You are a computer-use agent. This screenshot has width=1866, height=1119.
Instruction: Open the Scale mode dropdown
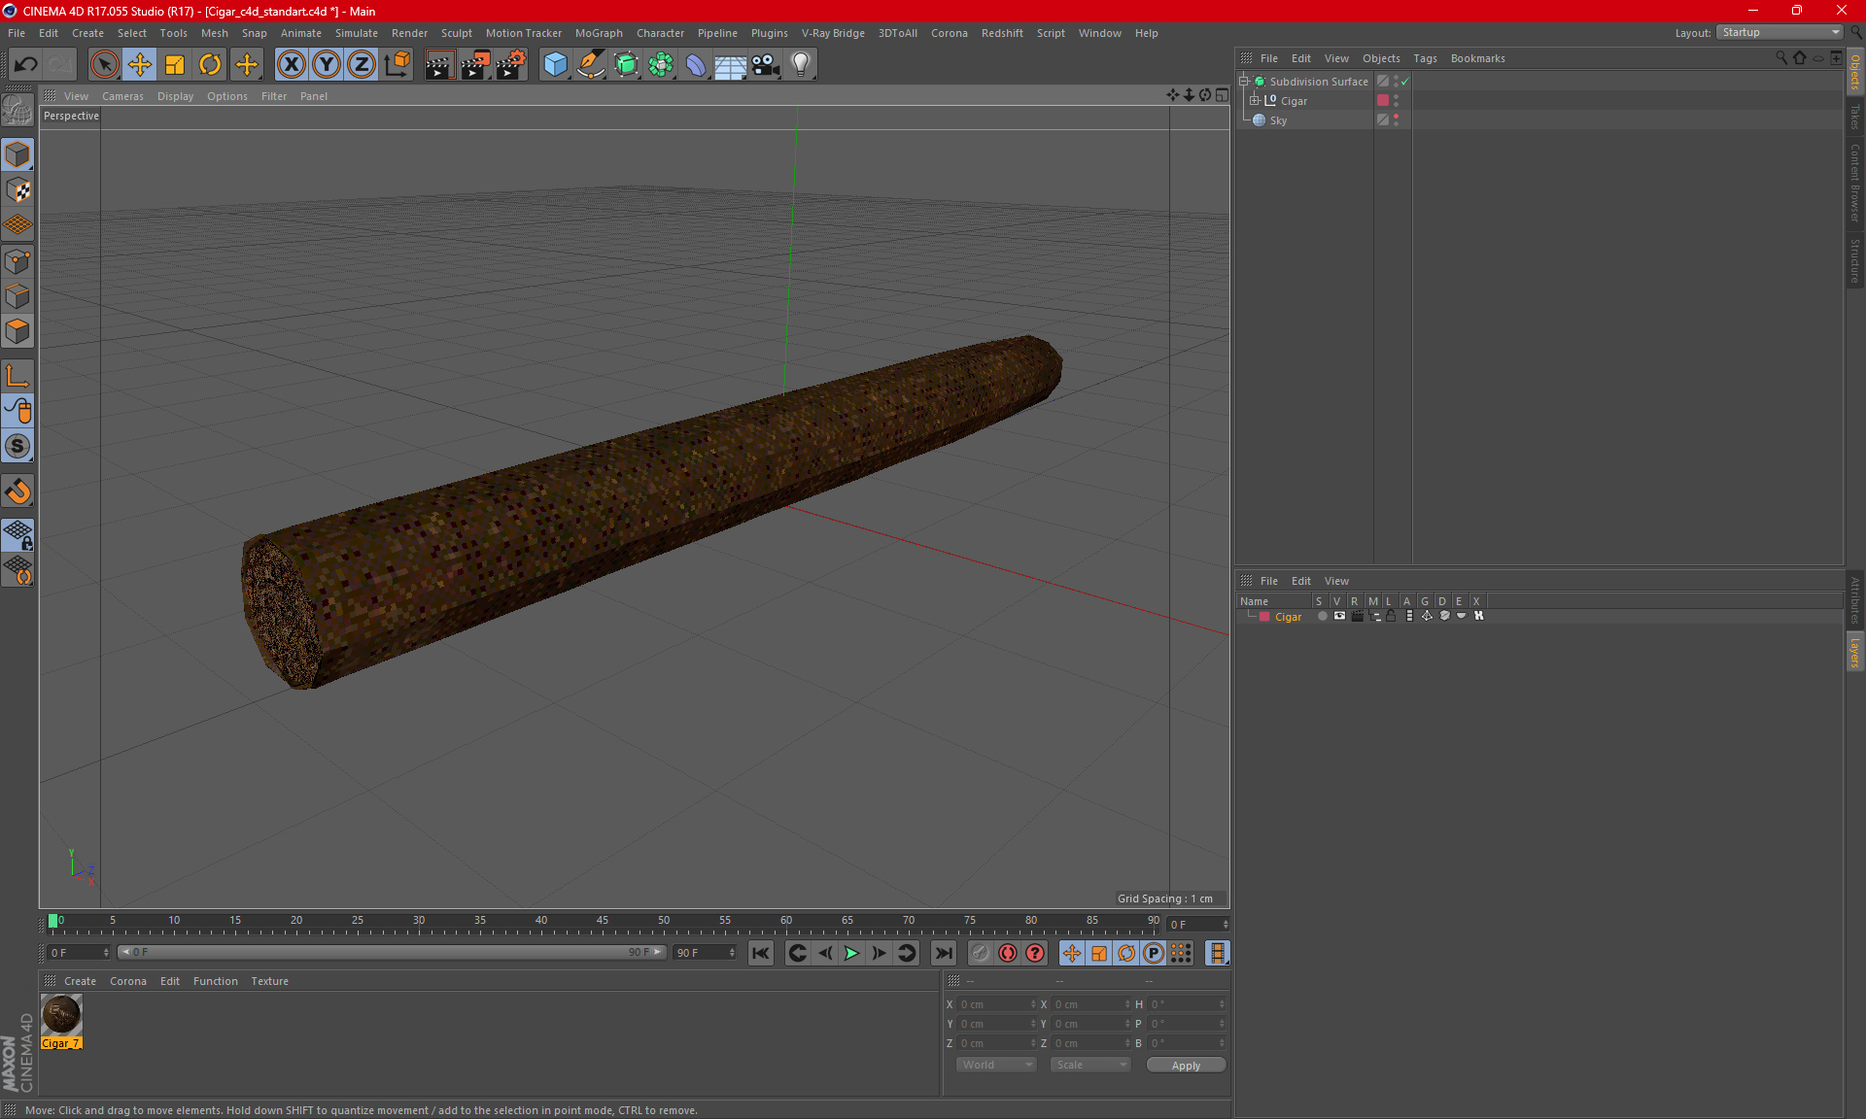[x=1090, y=1065]
